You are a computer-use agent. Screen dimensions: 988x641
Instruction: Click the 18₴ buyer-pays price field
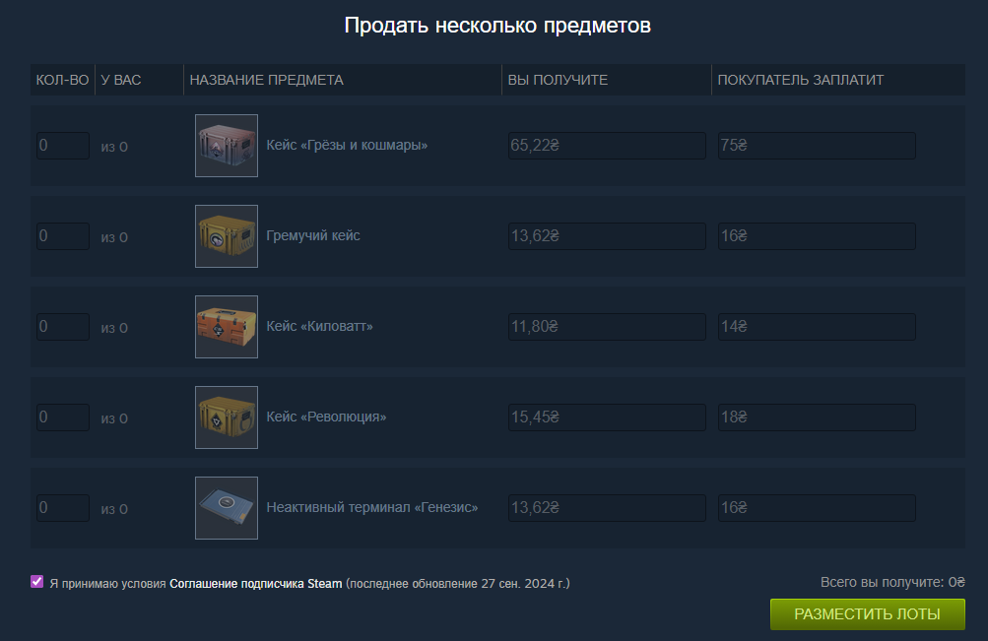point(817,417)
